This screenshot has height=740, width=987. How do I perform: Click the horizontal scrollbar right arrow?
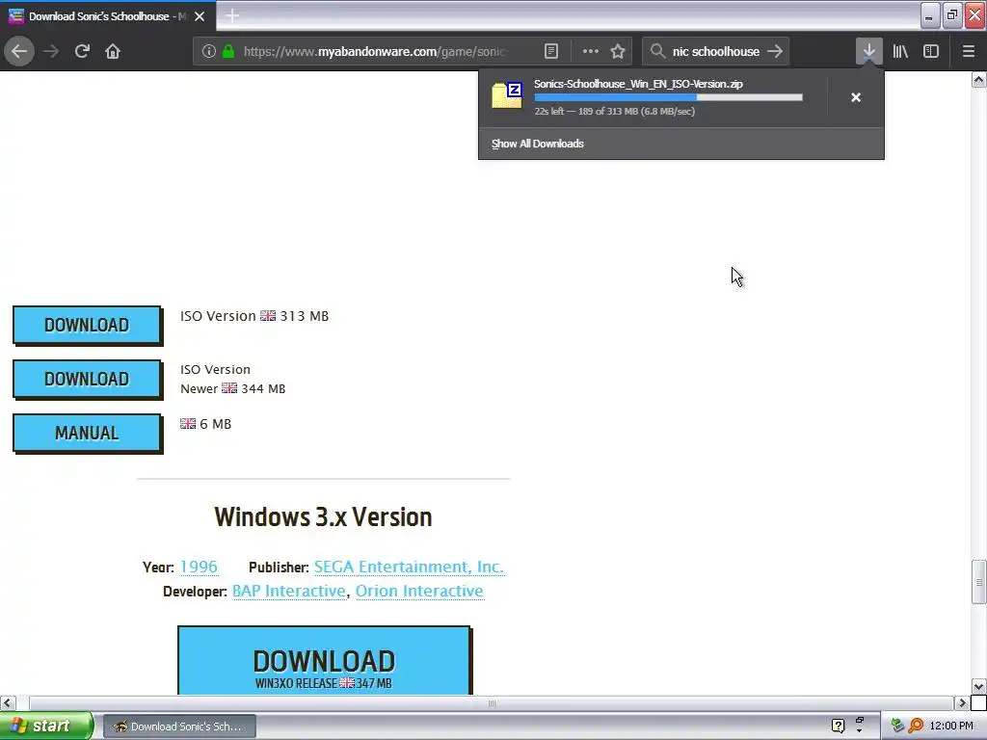click(962, 702)
